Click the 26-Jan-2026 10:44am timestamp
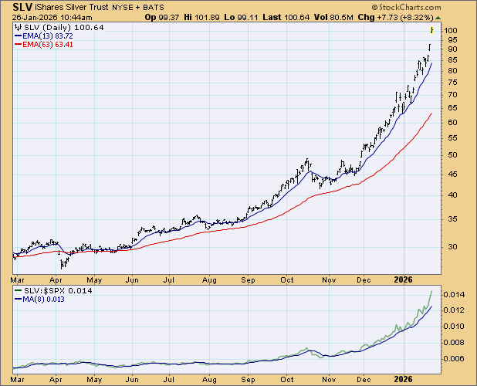The width and height of the screenshot is (477, 386). pyautogui.click(x=52, y=17)
